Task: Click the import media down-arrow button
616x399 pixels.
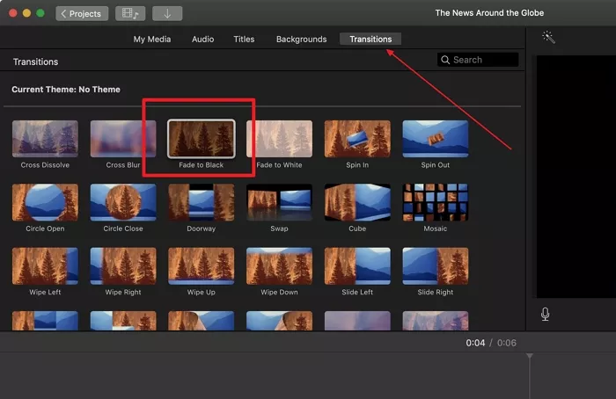Action: tap(167, 14)
